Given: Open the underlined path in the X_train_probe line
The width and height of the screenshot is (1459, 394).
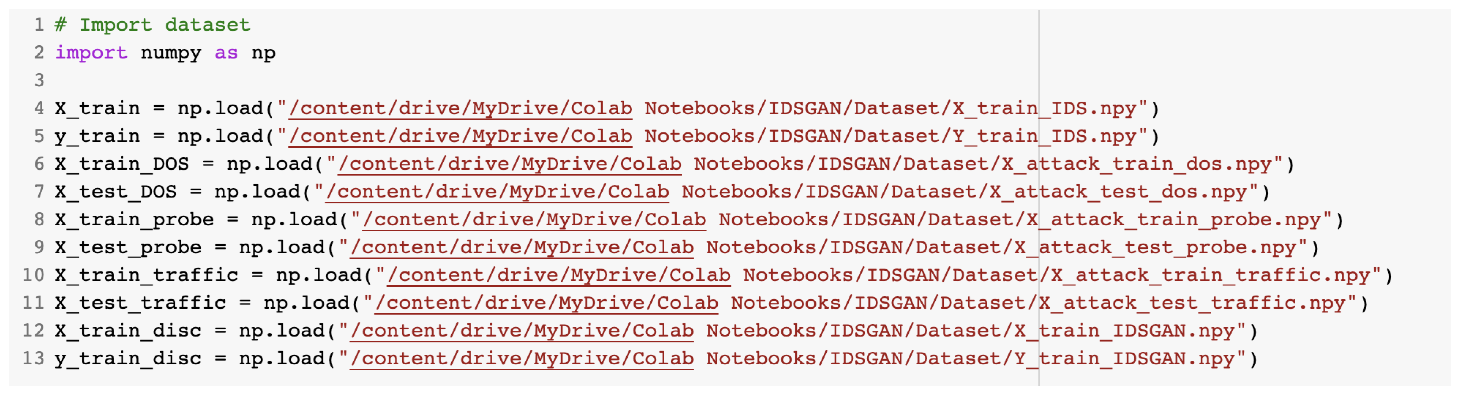Looking at the screenshot, I should pyautogui.click(x=534, y=219).
